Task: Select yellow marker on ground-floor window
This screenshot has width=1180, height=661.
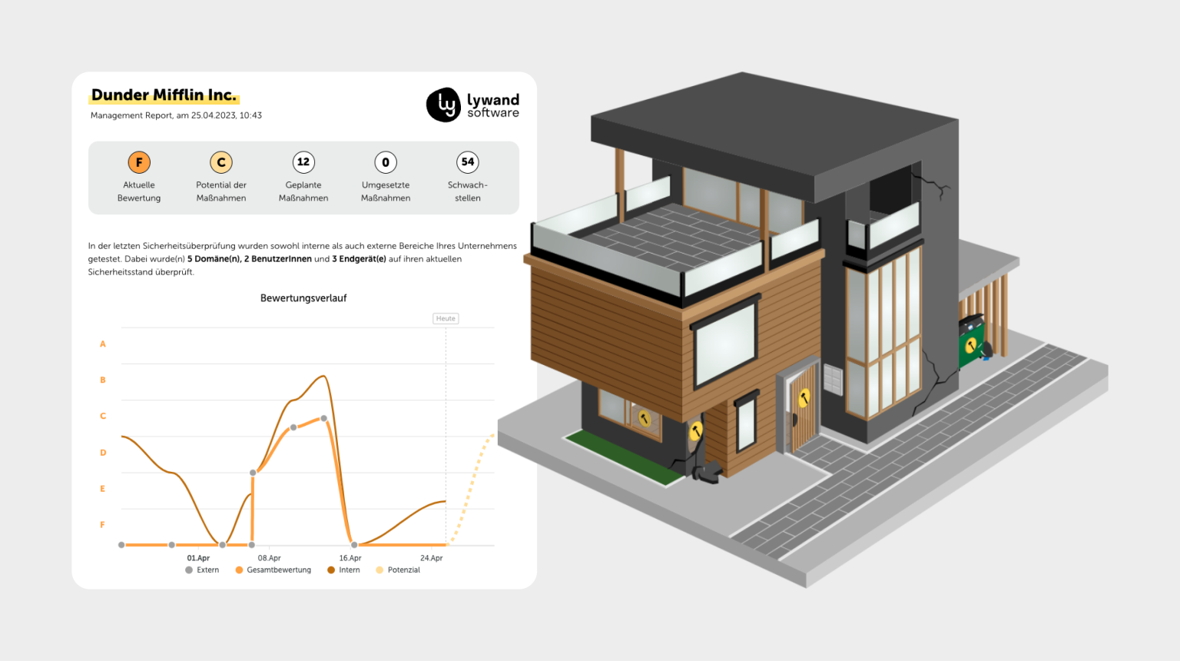Action: coord(645,419)
